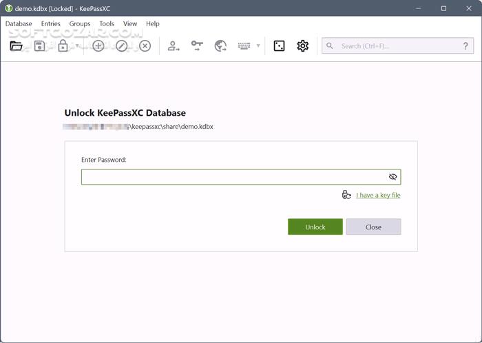Open the Groups menu
The width and height of the screenshot is (482, 343).
(x=80, y=23)
